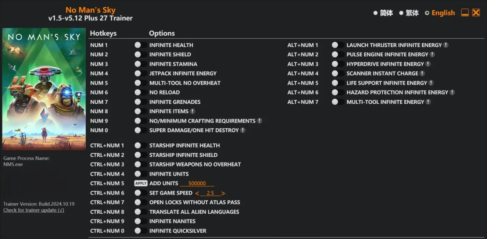Close the trainer with the orange X
487x239 pixels.
pos(476,13)
